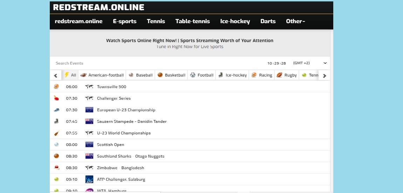Filter by American-football tab
This screenshot has width=403, height=193.
click(102, 75)
